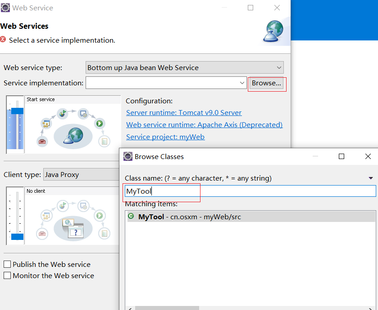Click the Browse... button for service implementation
The image size is (378, 310).
(x=266, y=83)
